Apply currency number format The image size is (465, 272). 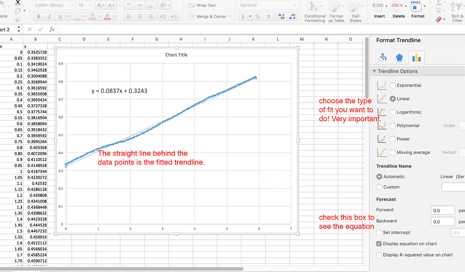243,16
